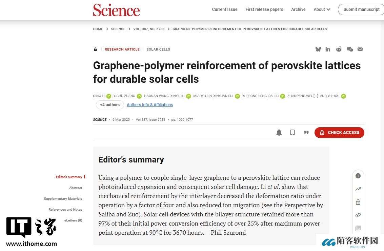Screen dimensions: 384x251
Task: Share article by email envelope icon
Action: click(x=360, y=49)
